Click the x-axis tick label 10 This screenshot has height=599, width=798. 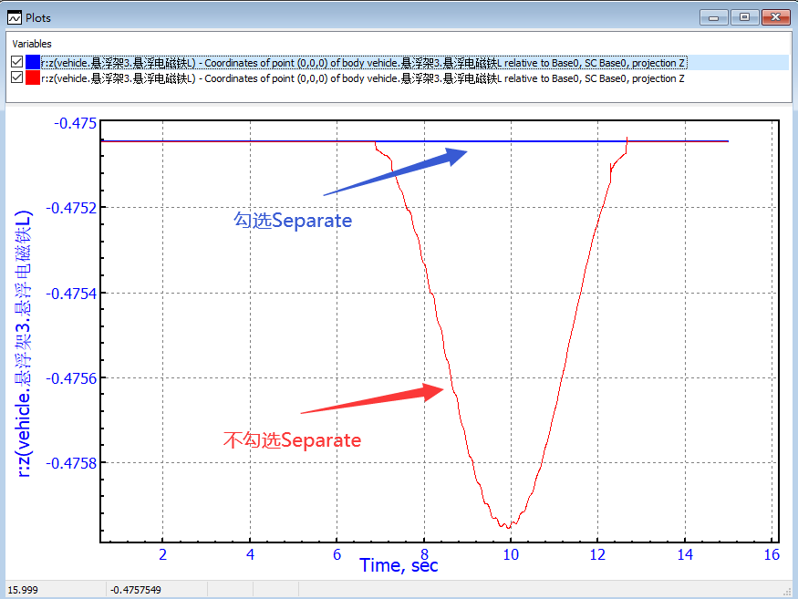511,554
